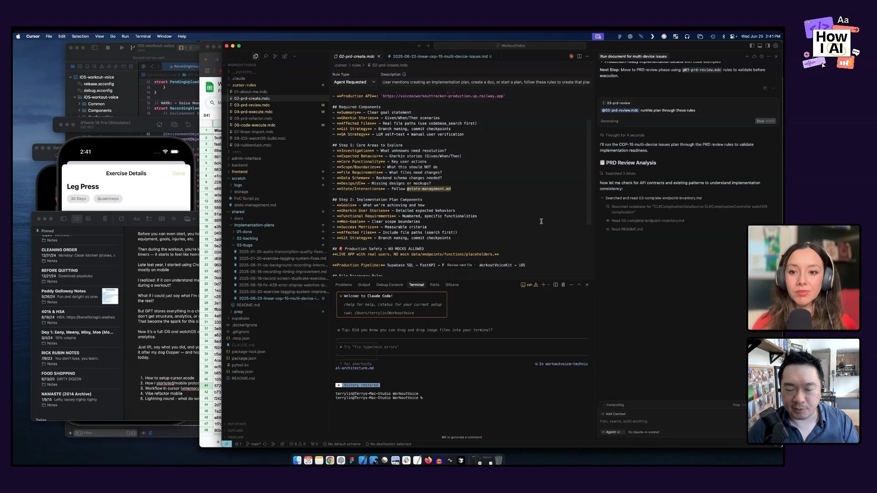Click the Description info icon in rule editor
This screenshot has width=877, height=493.
404,74
